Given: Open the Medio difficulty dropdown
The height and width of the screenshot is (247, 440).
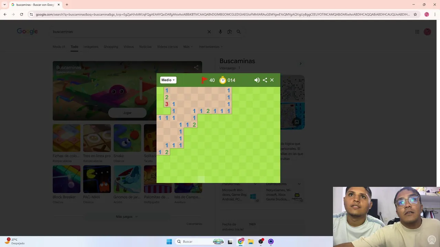Looking at the screenshot, I should tap(168, 80).
